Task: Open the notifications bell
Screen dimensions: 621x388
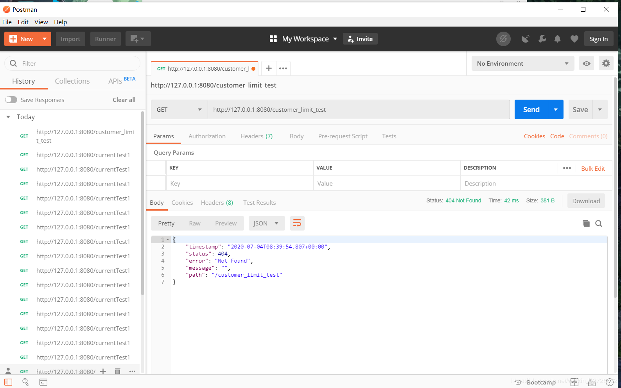Action: [x=558, y=39]
